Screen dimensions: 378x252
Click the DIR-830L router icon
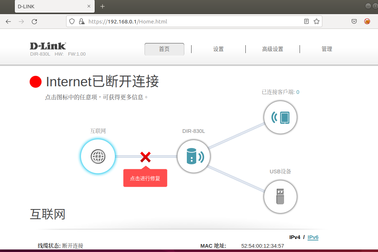pos(194,156)
